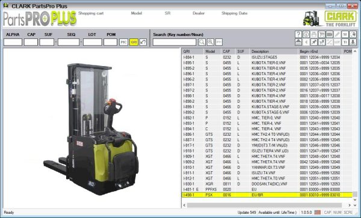Select row I-930-1 XGR DOOSAN
The width and height of the screenshot is (361, 218).
click(267, 184)
